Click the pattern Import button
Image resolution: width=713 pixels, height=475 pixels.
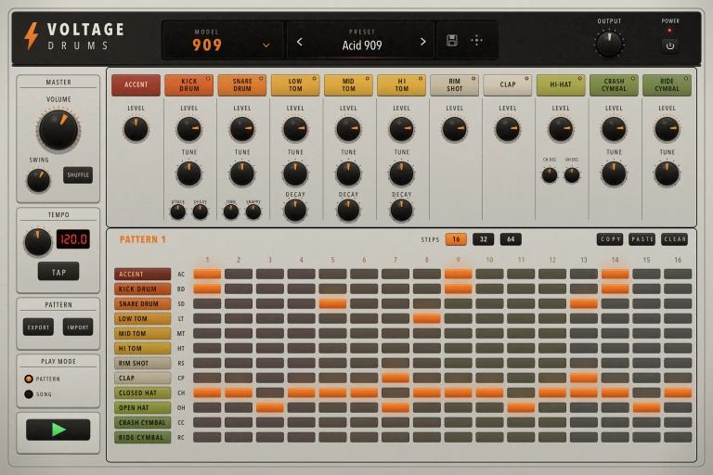(x=78, y=327)
